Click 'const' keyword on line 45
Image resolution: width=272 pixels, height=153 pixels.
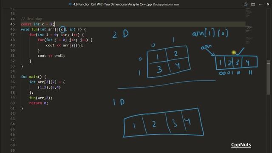click(x=26, y=24)
